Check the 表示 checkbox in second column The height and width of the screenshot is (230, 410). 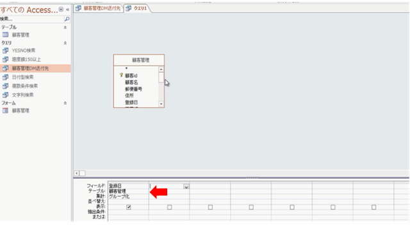169,207
